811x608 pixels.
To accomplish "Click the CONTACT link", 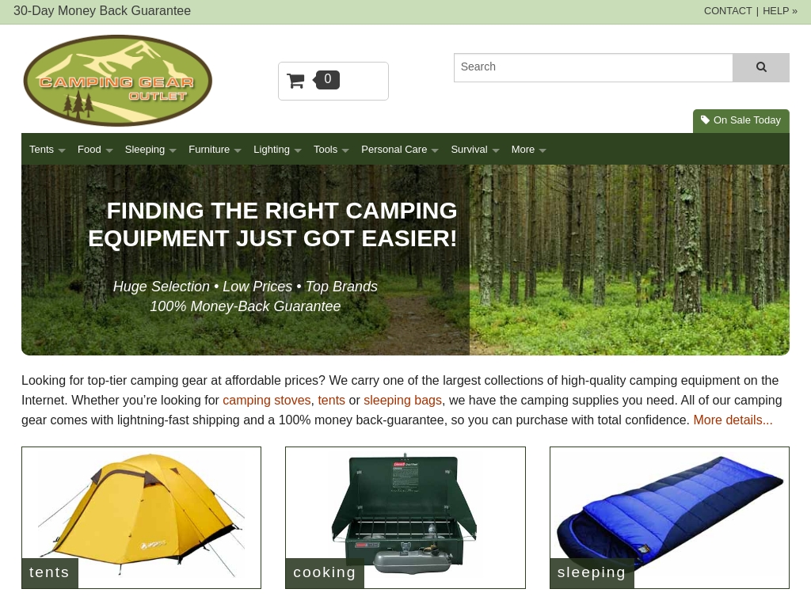I will coord(728,11).
